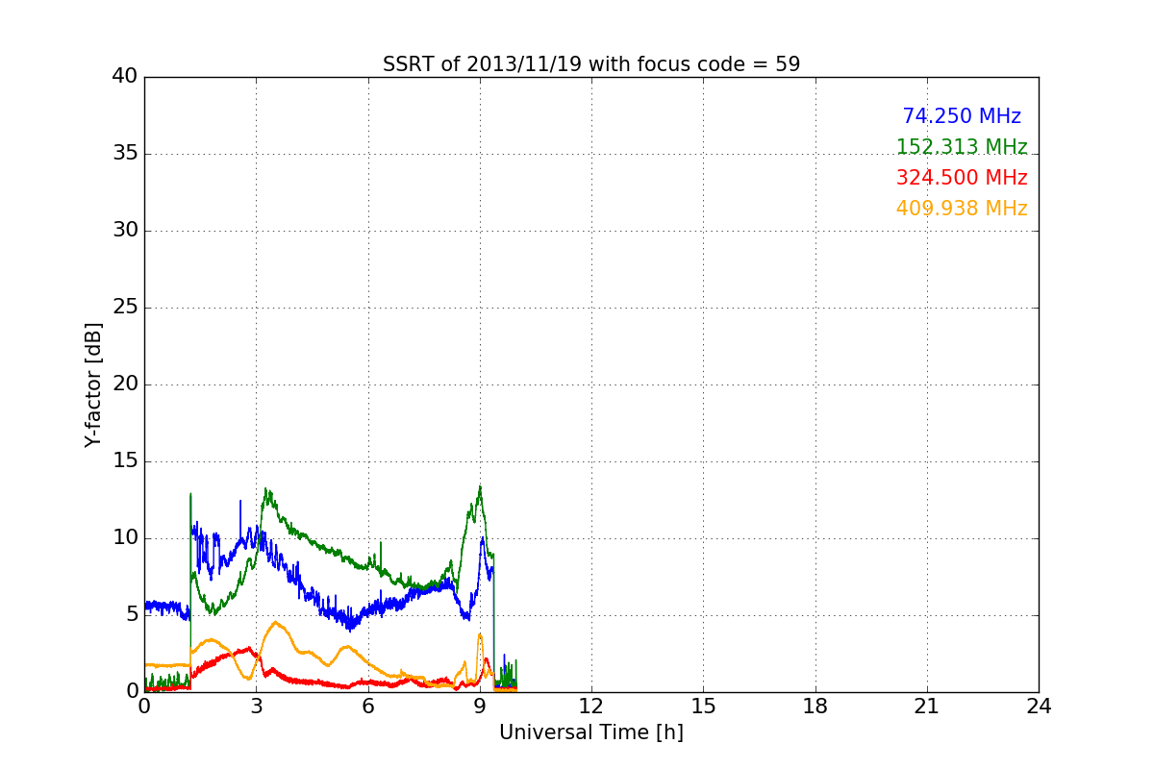Click the x-axis tick label 21
This screenshot has width=1154, height=769.
(927, 707)
